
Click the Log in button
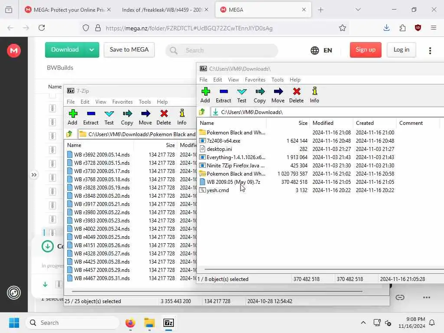click(x=401, y=50)
